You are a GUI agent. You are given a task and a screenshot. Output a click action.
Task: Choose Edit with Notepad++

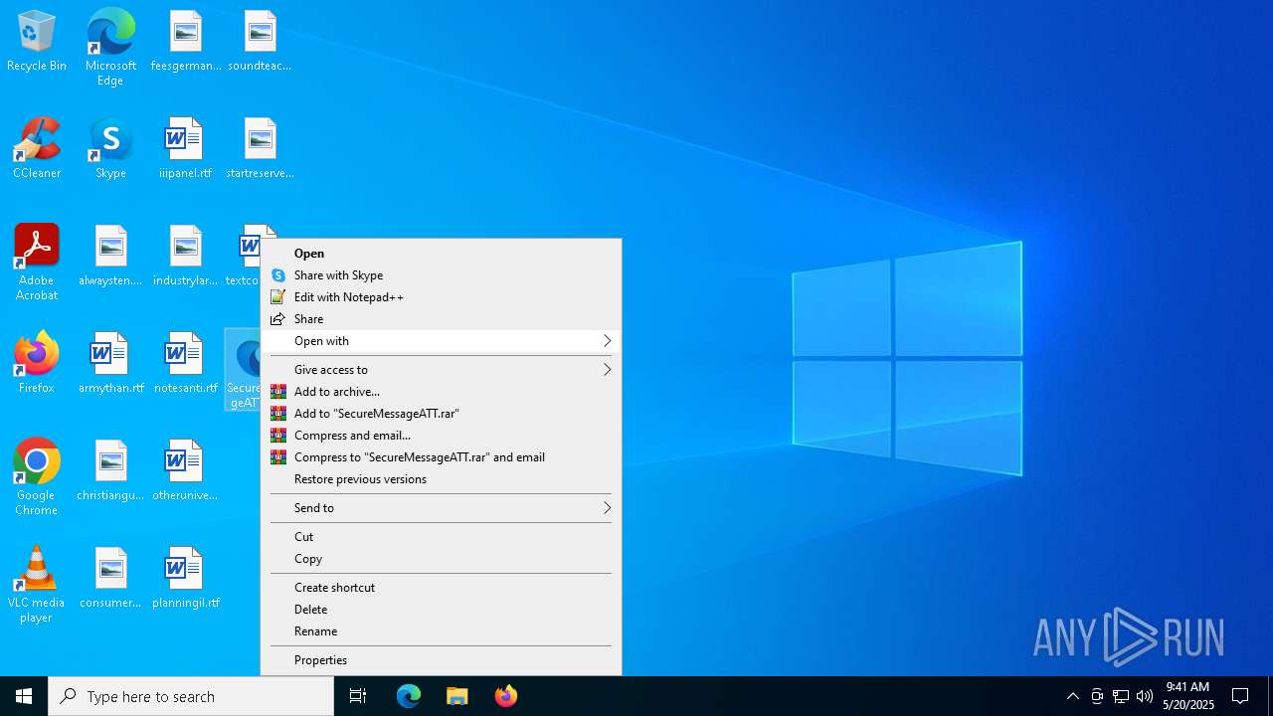click(441, 297)
